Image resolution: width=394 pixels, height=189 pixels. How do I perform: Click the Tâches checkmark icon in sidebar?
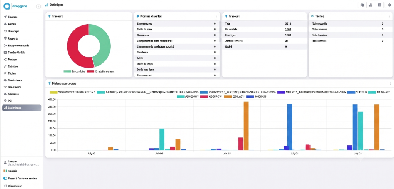(5, 73)
